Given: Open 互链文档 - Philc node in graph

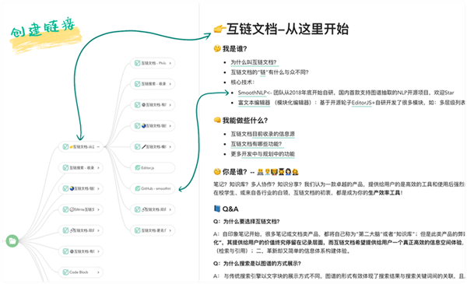Looking at the screenshot, I should click(x=153, y=63).
